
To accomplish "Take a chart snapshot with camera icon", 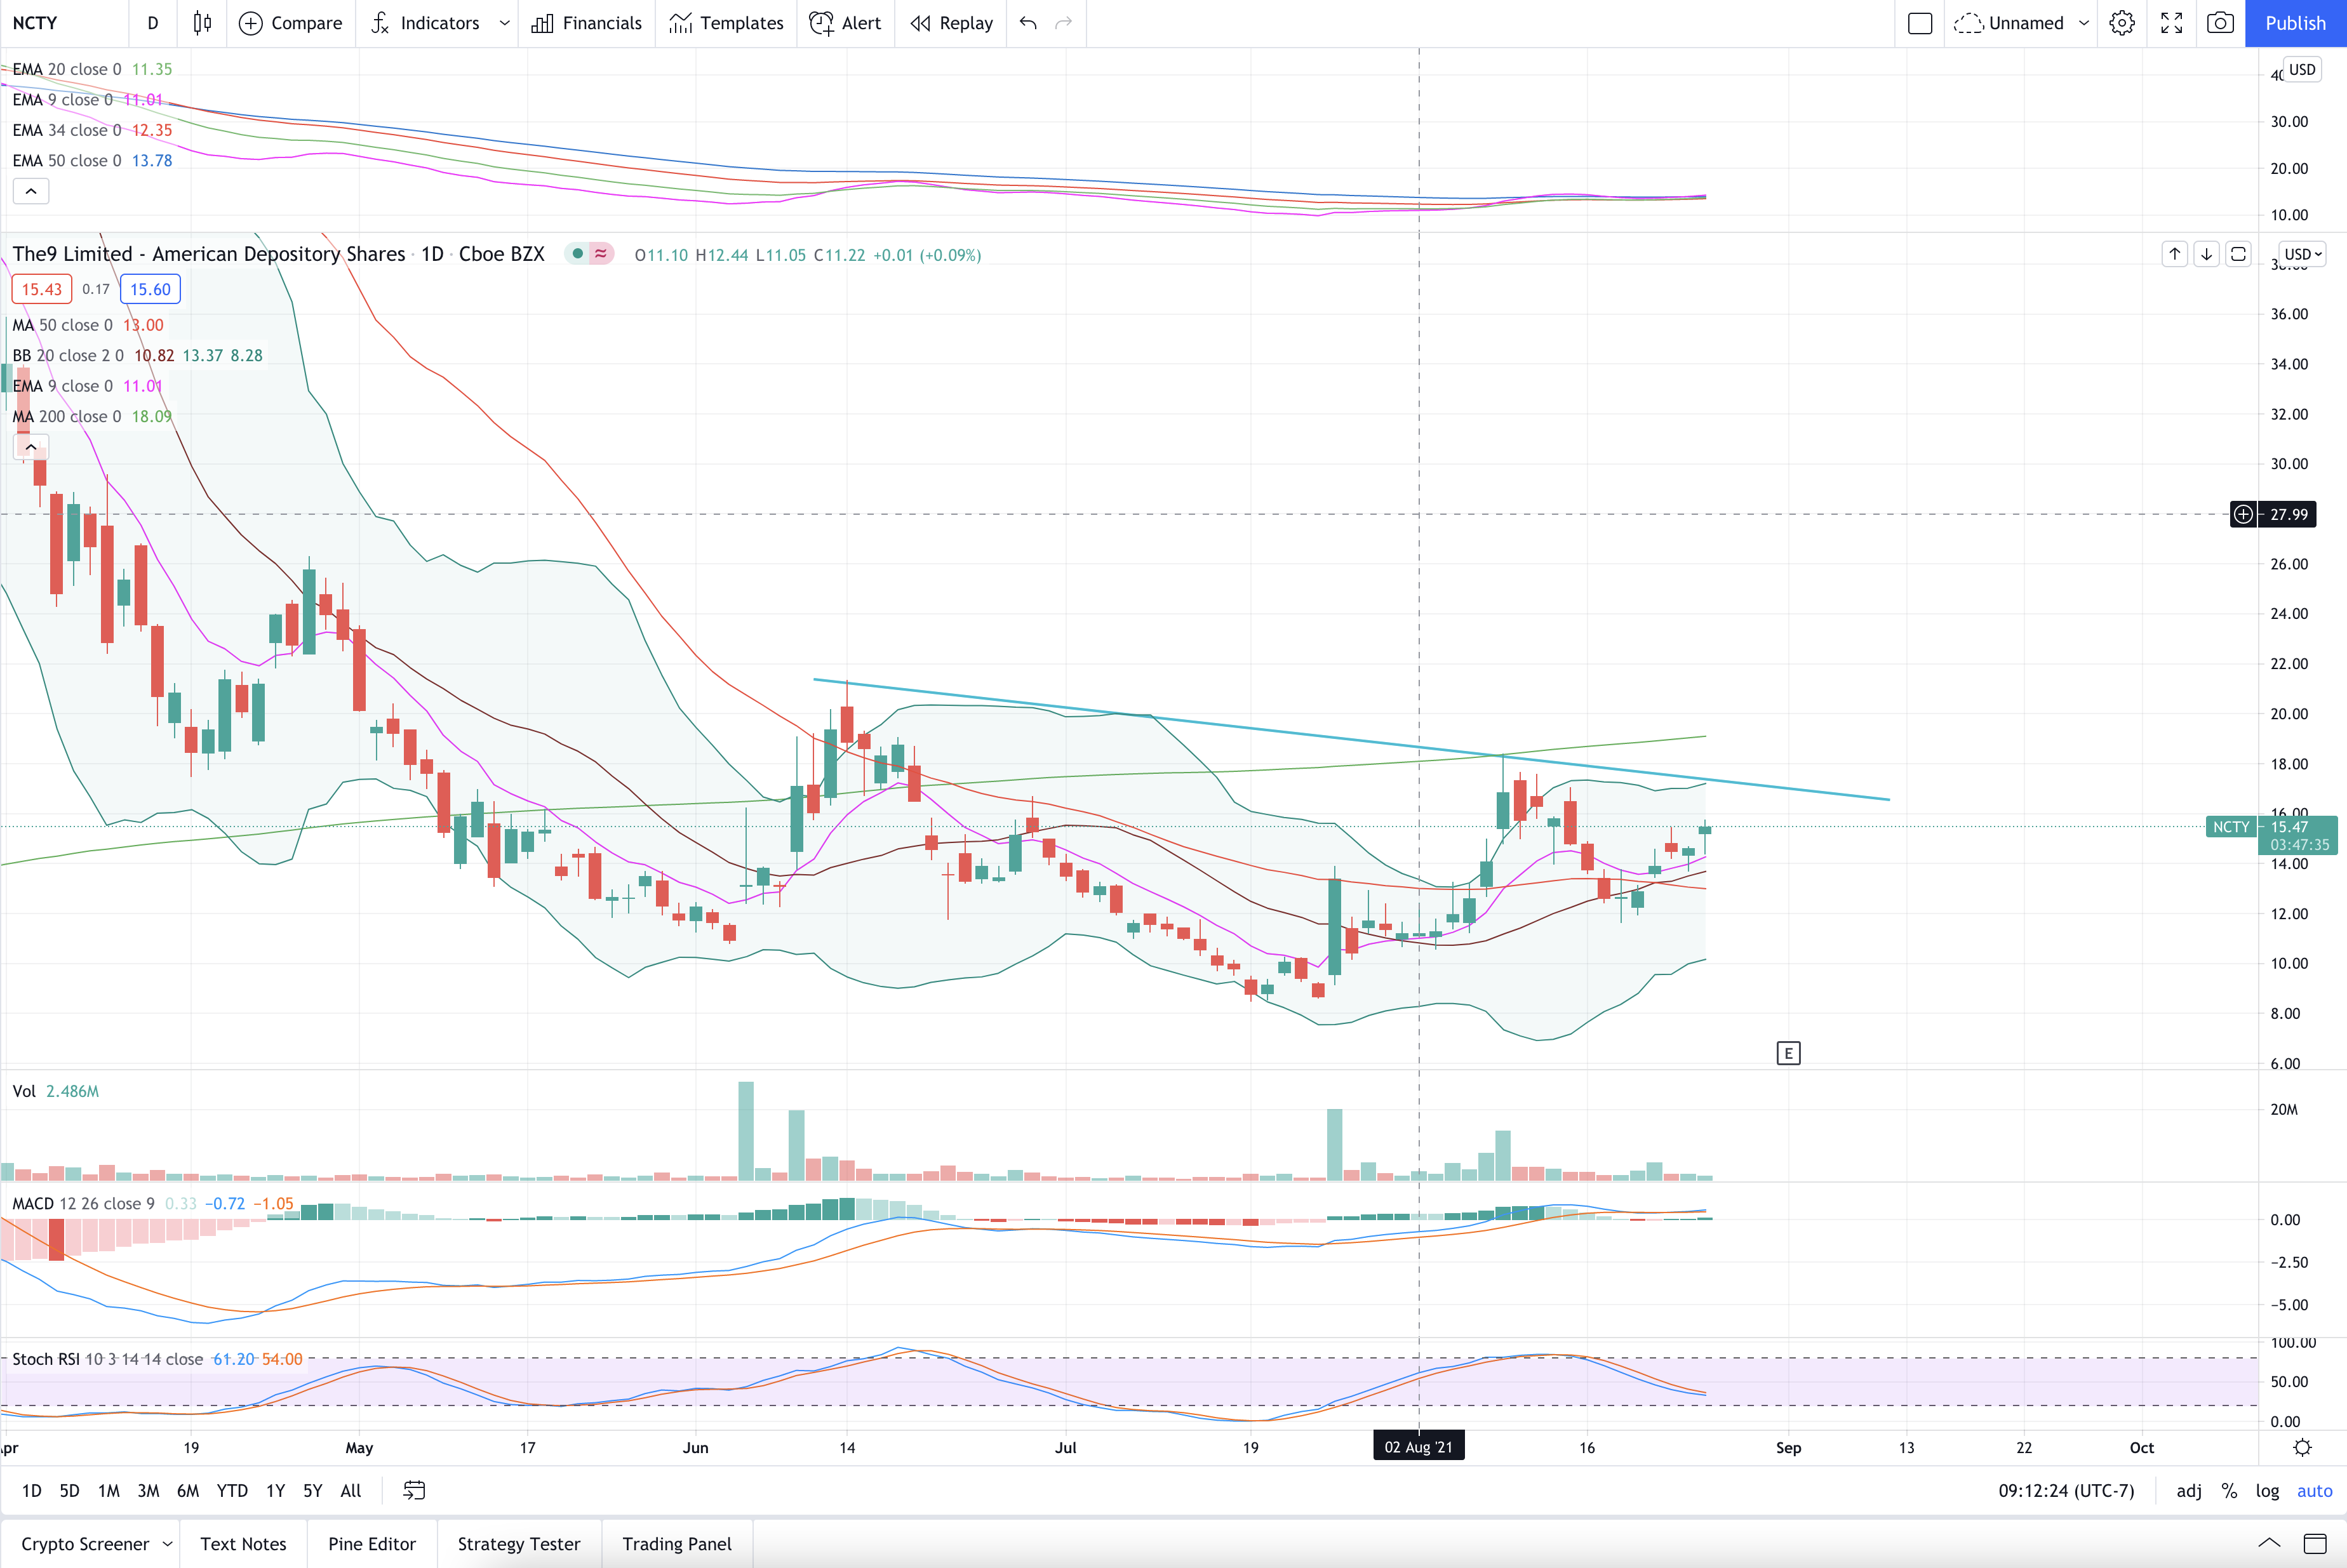I will [2220, 23].
